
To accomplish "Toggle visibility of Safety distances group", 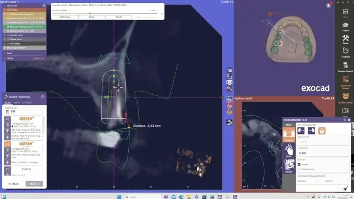I will click(9, 48).
